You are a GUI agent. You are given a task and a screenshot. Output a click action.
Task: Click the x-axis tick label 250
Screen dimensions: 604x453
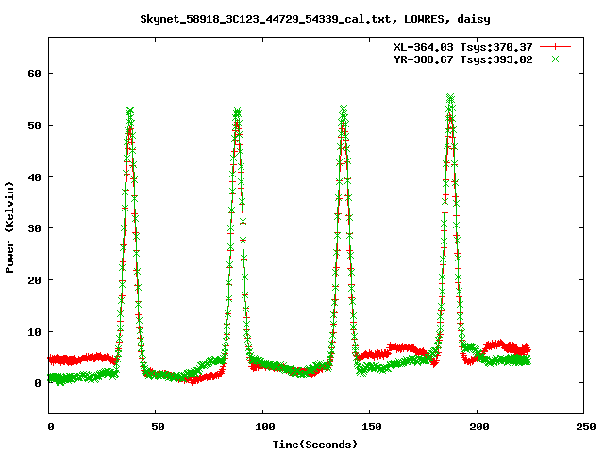pos(586,427)
